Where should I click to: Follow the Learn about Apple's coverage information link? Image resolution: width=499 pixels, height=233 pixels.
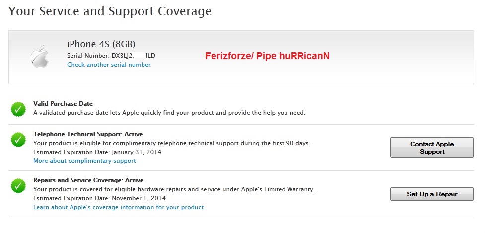119,207
